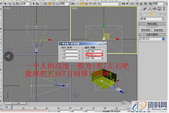Click the offset screen Z field 0.0mm
Screen dimensions: 169x113
(x=95, y=58)
